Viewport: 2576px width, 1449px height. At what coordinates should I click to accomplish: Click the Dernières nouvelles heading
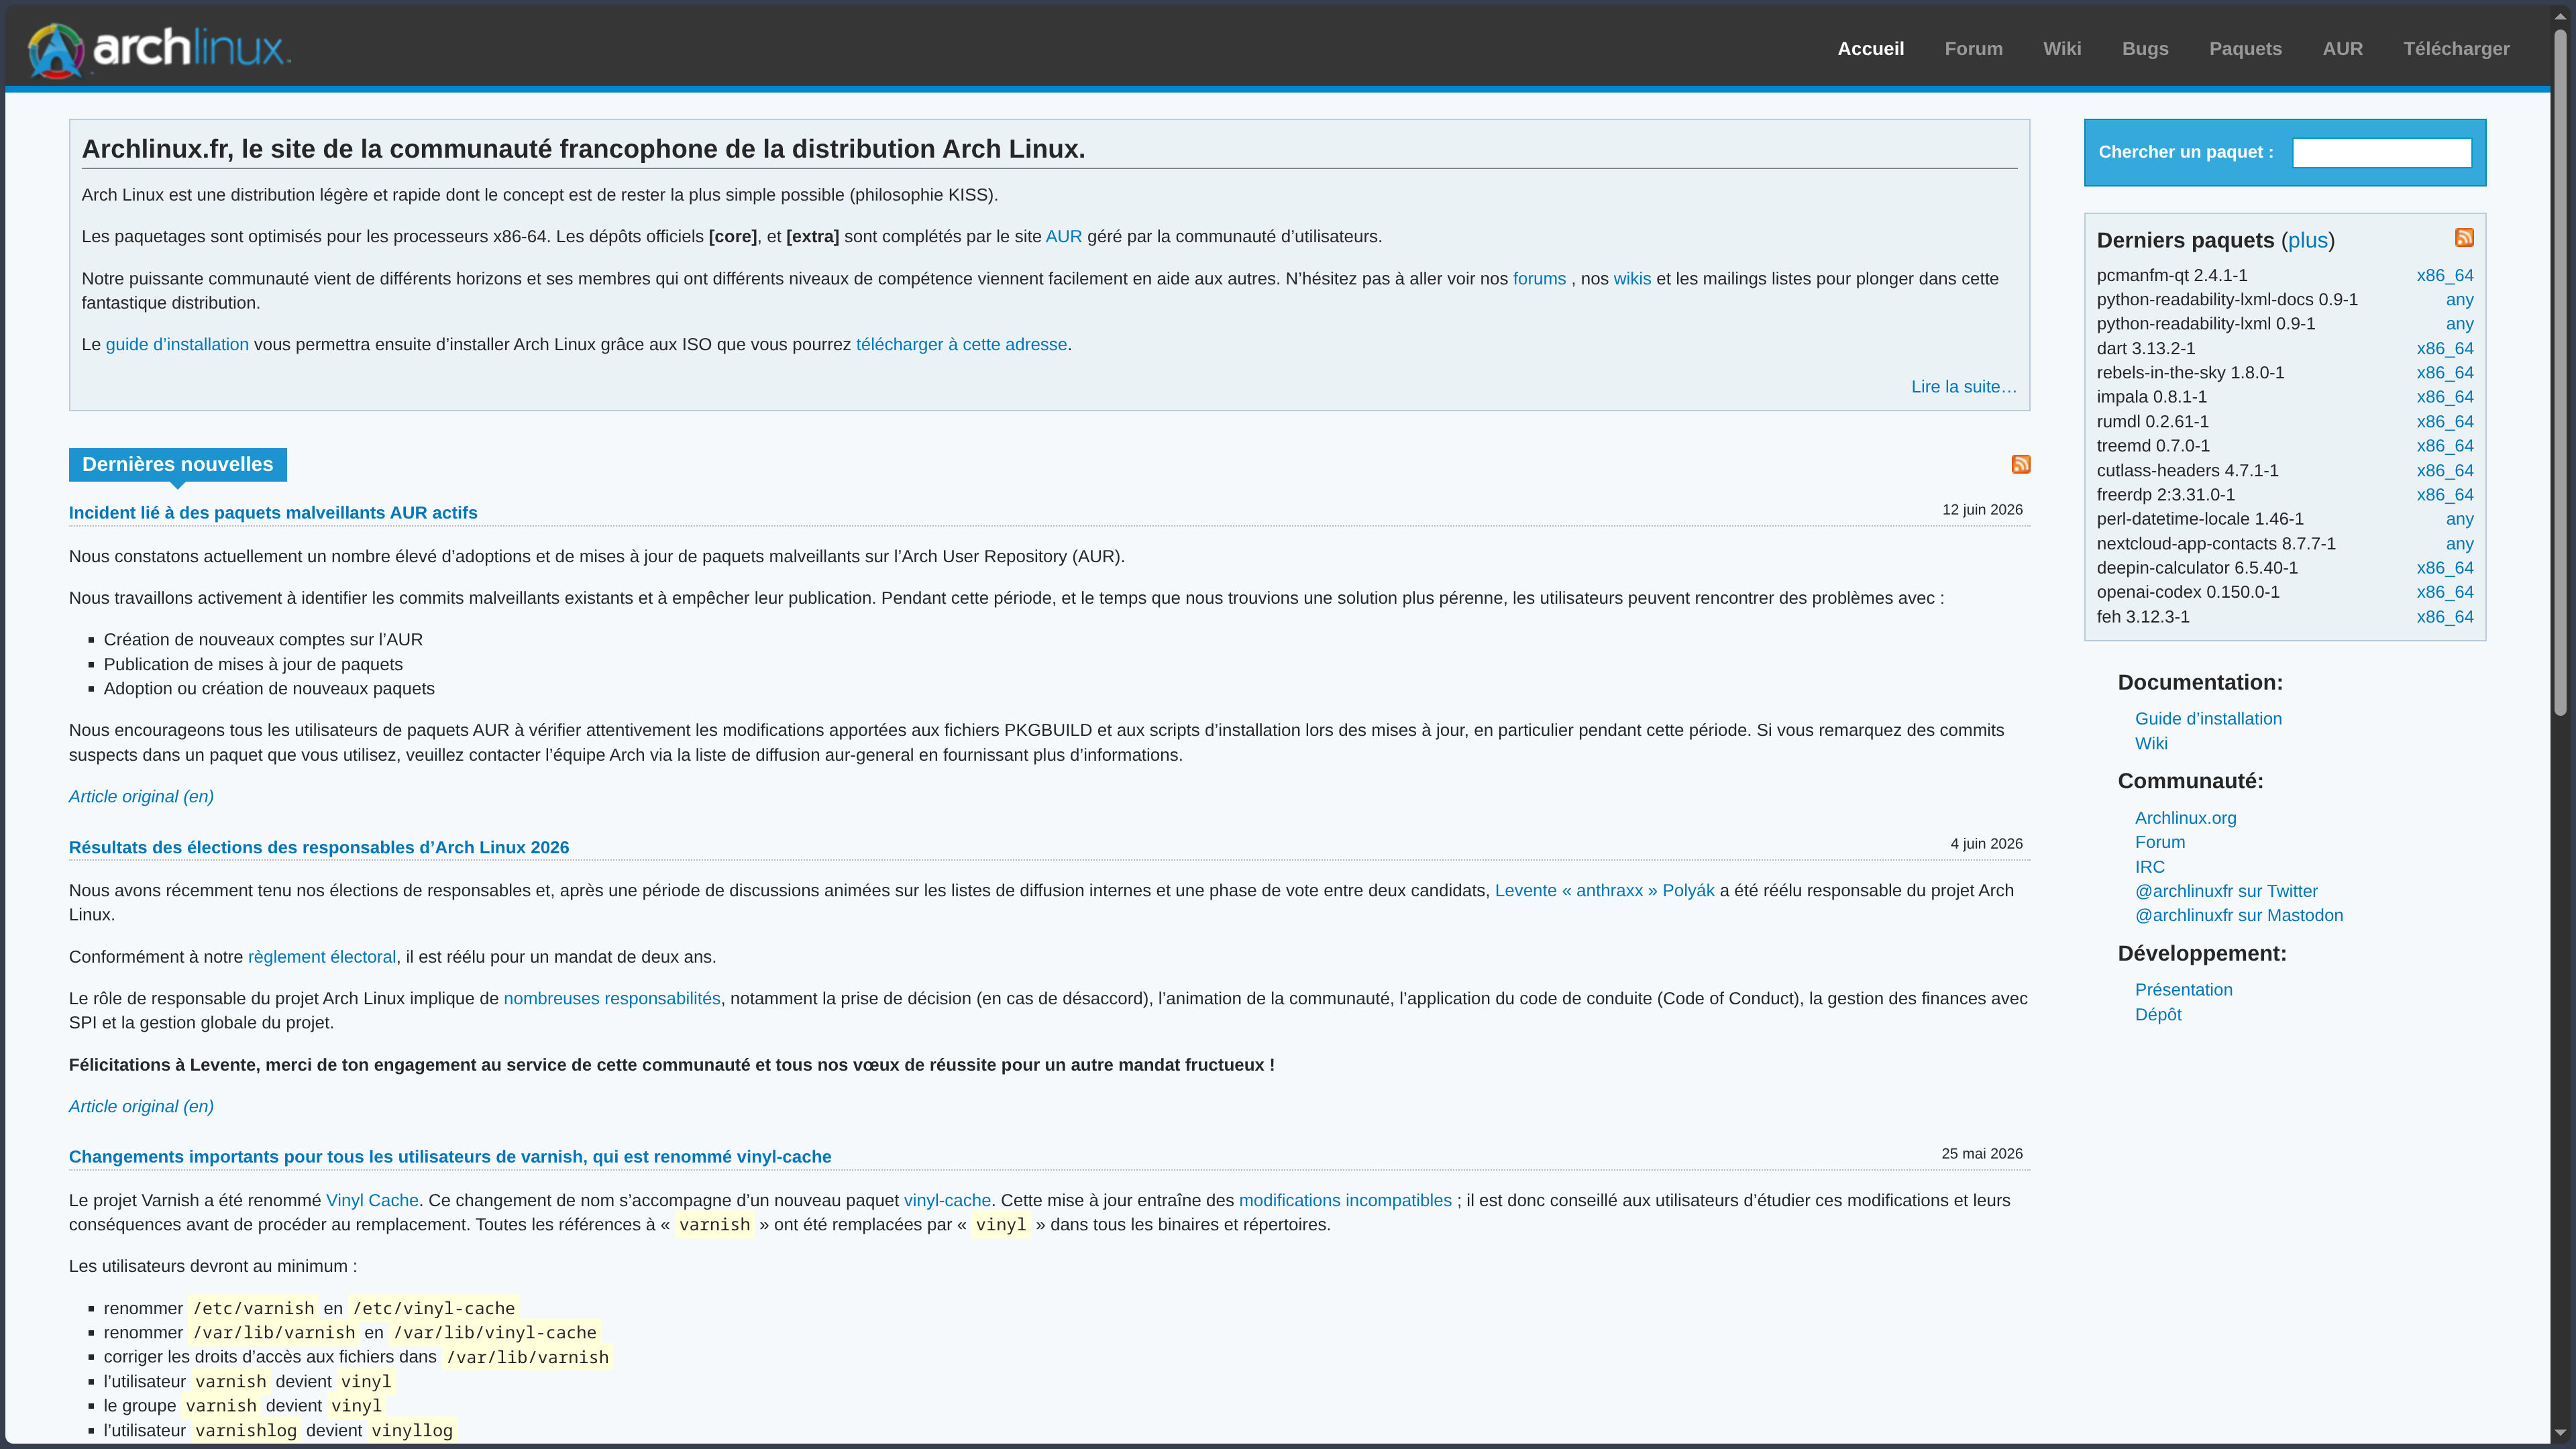[177, 464]
